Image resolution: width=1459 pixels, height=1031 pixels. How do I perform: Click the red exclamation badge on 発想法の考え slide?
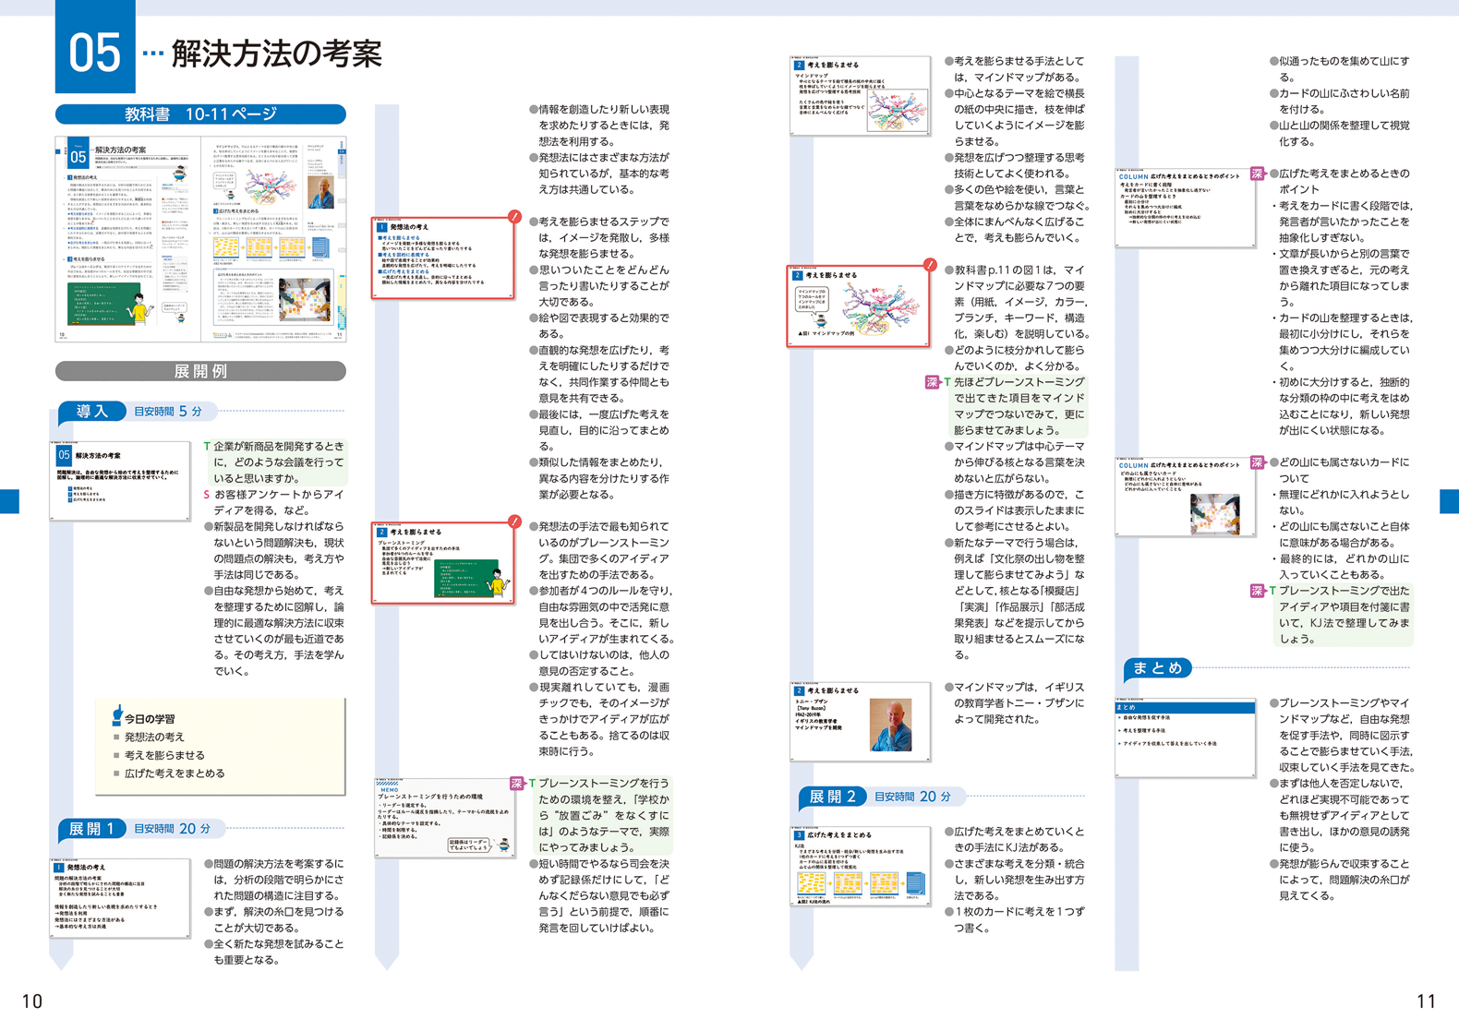[514, 218]
